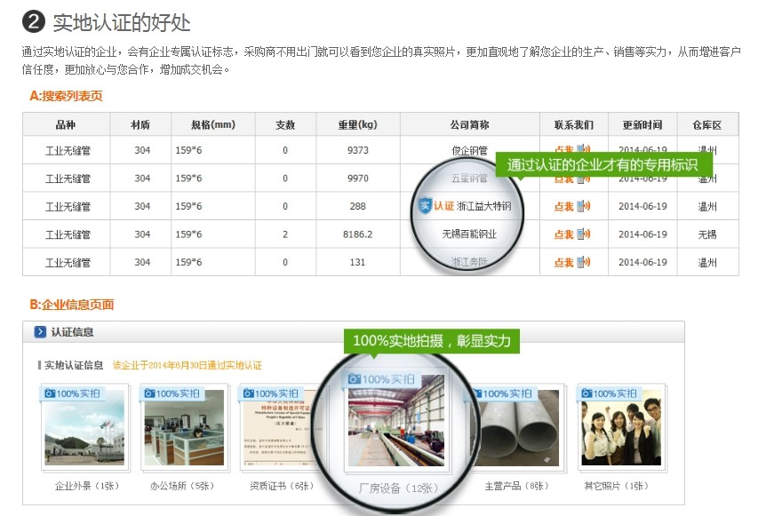Click the blue shield 认证 badge icon
This screenshot has height=516, width=766.
tap(424, 207)
